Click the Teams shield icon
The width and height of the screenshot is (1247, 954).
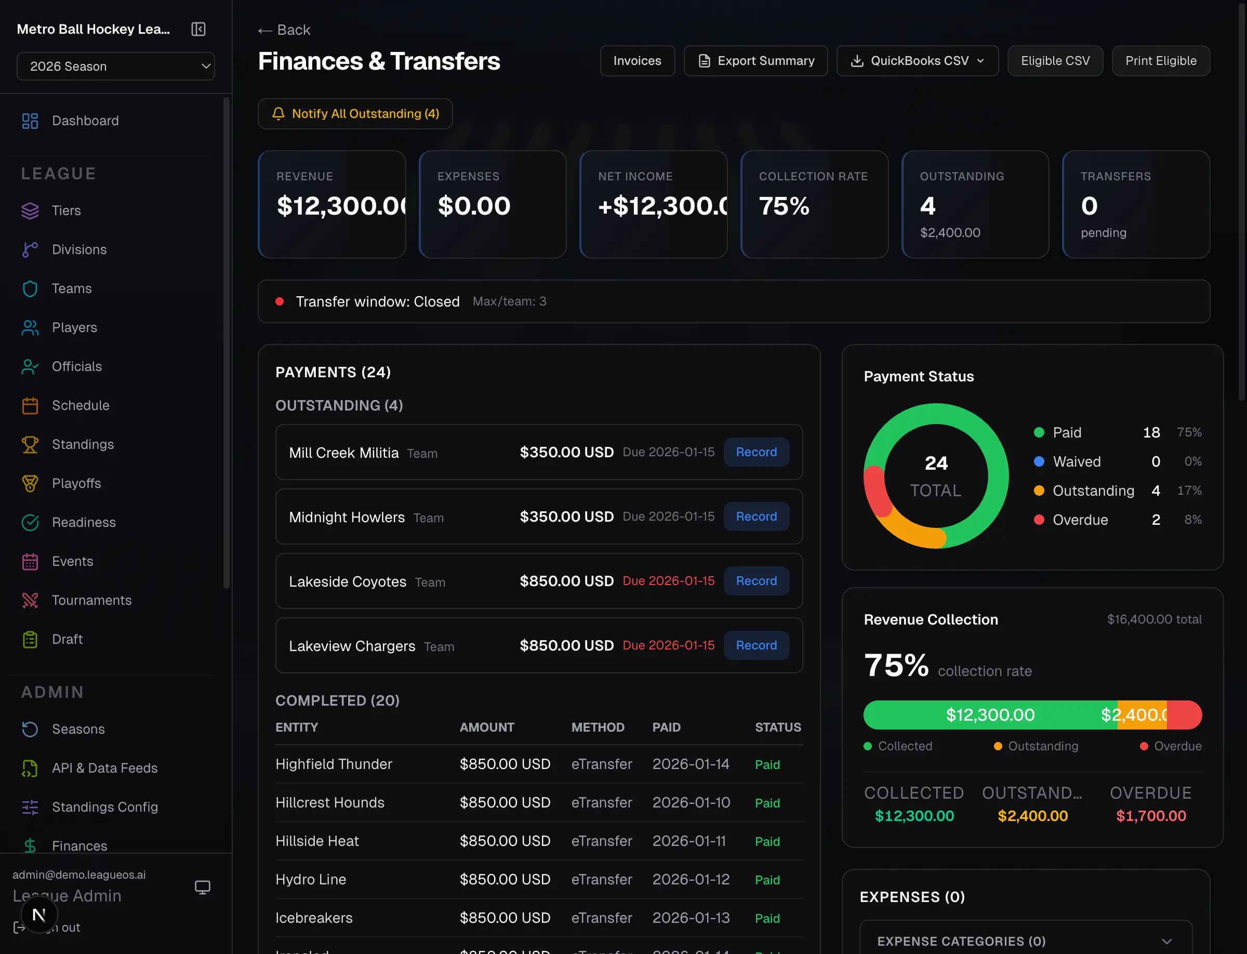(x=30, y=288)
